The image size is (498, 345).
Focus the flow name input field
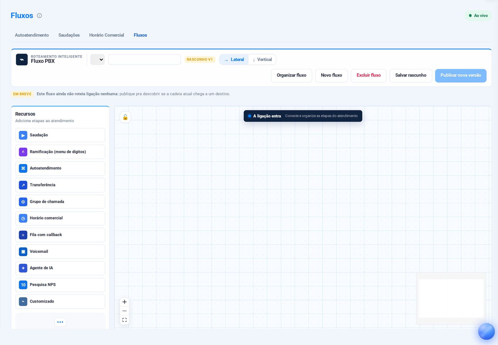pos(145,60)
